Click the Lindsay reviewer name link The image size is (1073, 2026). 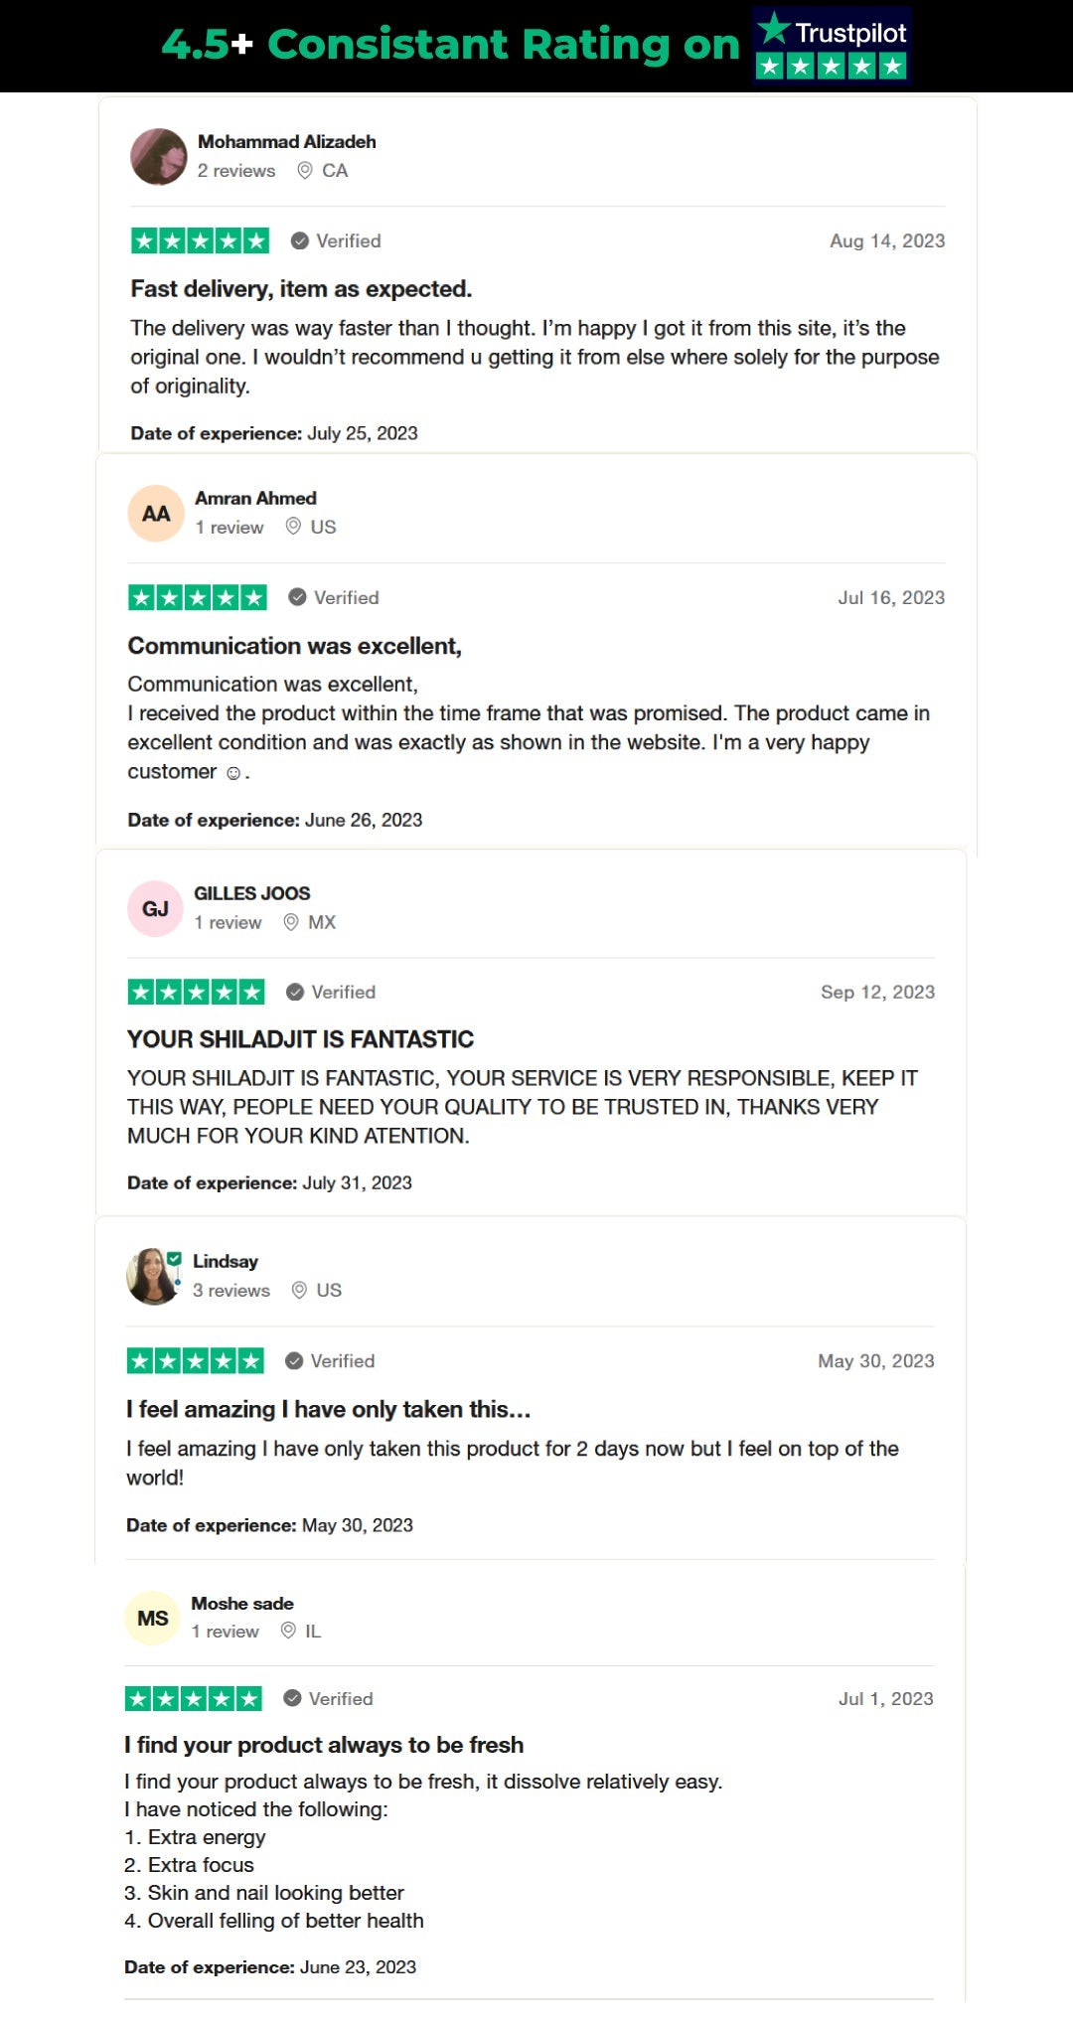pyautogui.click(x=226, y=1261)
